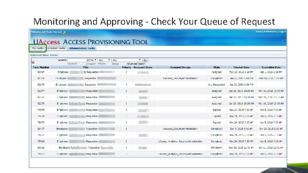Image resolution: width=308 pixels, height=173 pixels.
Task: Click the Assigned state of task 83097
Action: click(217, 72)
